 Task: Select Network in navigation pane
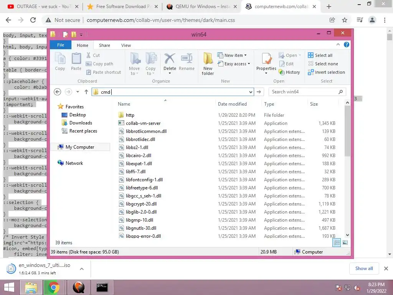(71, 163)
